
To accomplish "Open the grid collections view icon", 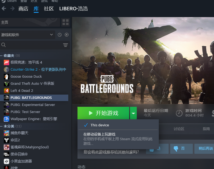I will pos(66,22).
